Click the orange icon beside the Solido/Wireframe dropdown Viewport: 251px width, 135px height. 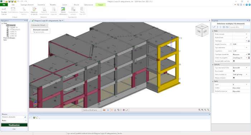coord(104,110)
